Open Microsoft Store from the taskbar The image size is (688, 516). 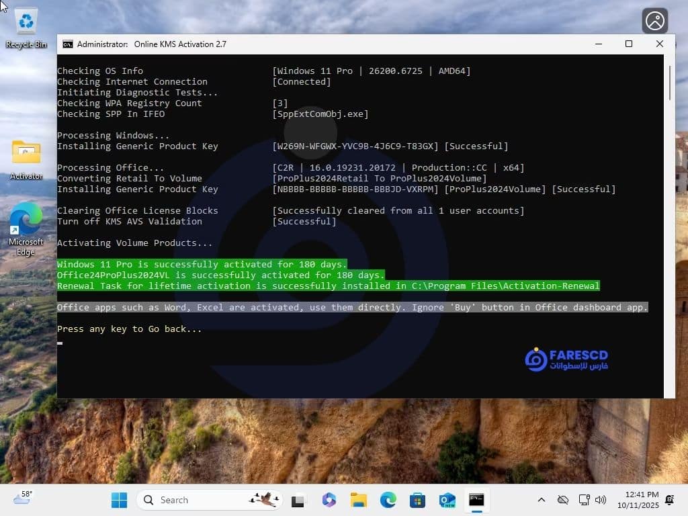pyautogui.click(x=417, y=500)
